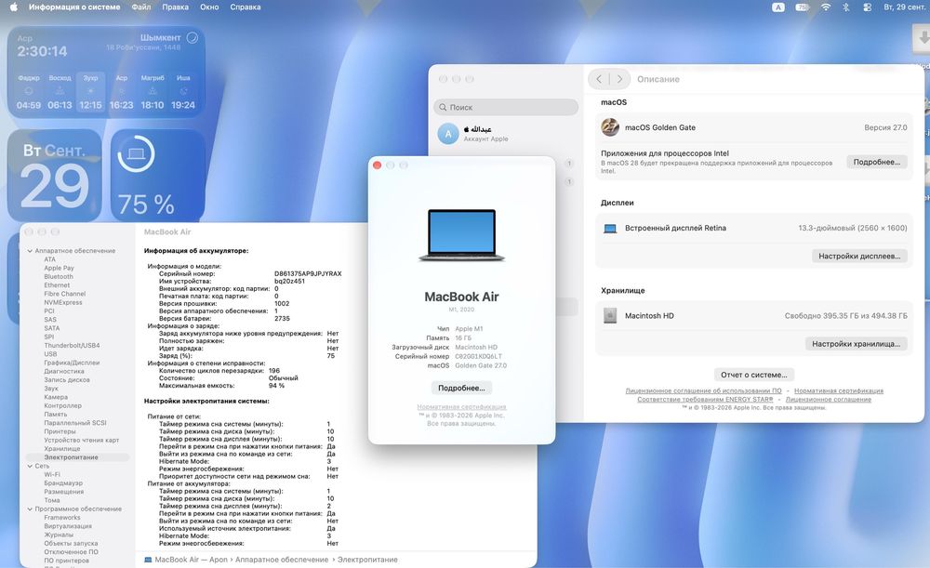Click the Wi-Fi status icon
The height and width of the screenshot is (568, 930).
[826, 7]
